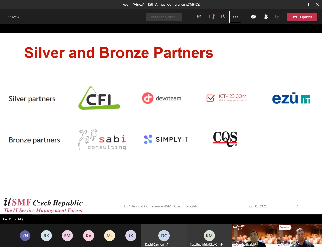Viewport: 322px width, 247px height.
Task: Click the SIMPLYIT logo
Action: (x=166, y=139)
